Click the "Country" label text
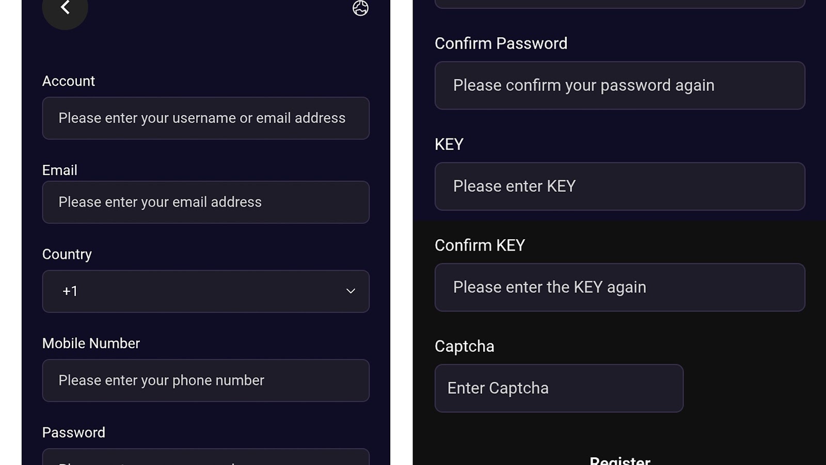The image size is (826, 465). point(67,254)
